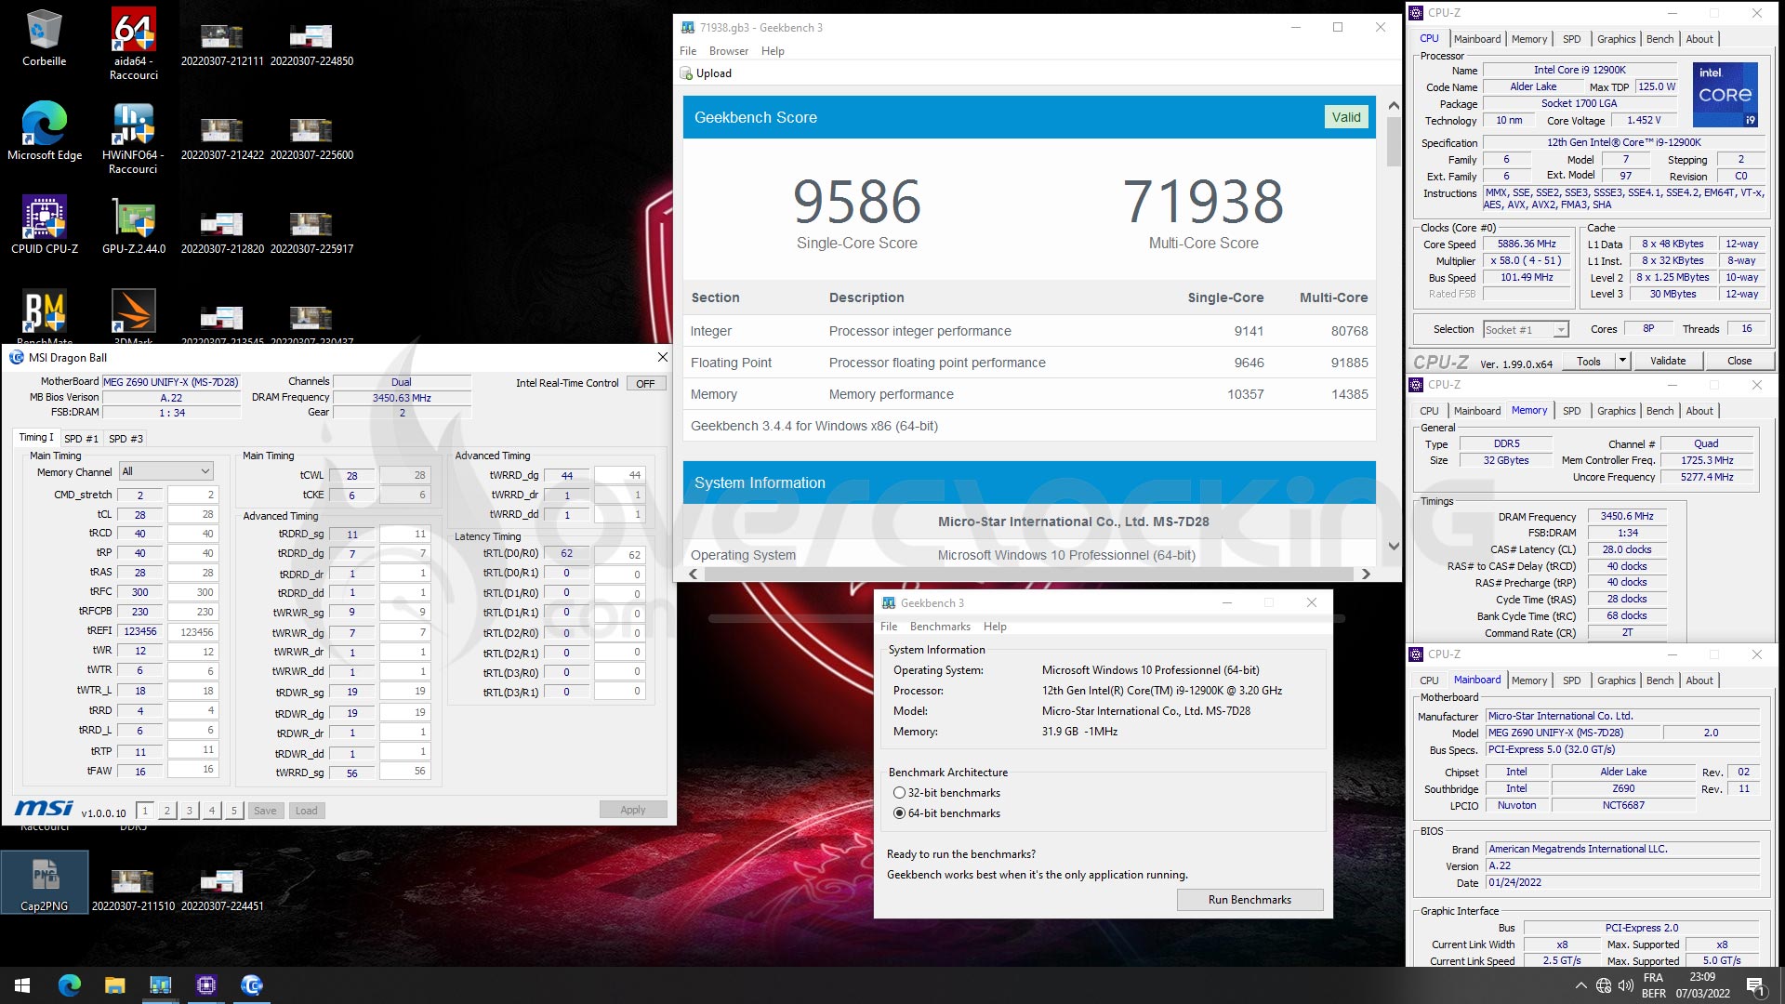Viewport: 1785px width, 1004px height.
Task: Select 64-bit benchmarks radio button
Action: pyautogui.click(x=899, y=813)
